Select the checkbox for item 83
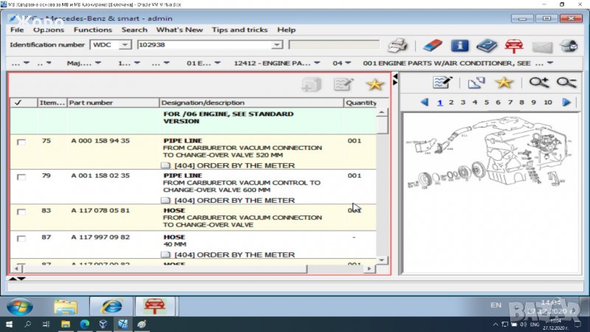 tap(21, 212)
